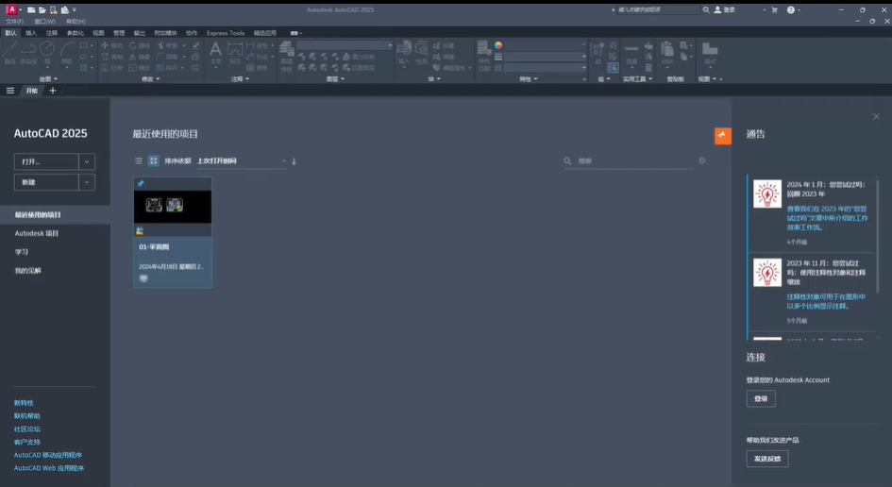Click the Array (阵列) tool

click(168, 68)
